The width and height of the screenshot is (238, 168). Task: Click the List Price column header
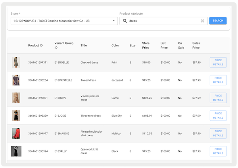pos(164,45)
